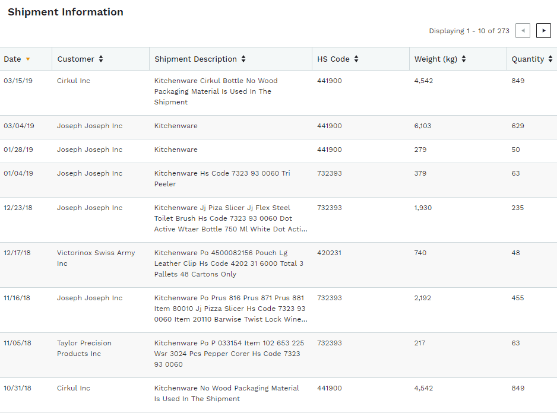Viewport: 557px width, 413px height.
Task: Click HS code 420231 cell
Action: coord(330,253)
